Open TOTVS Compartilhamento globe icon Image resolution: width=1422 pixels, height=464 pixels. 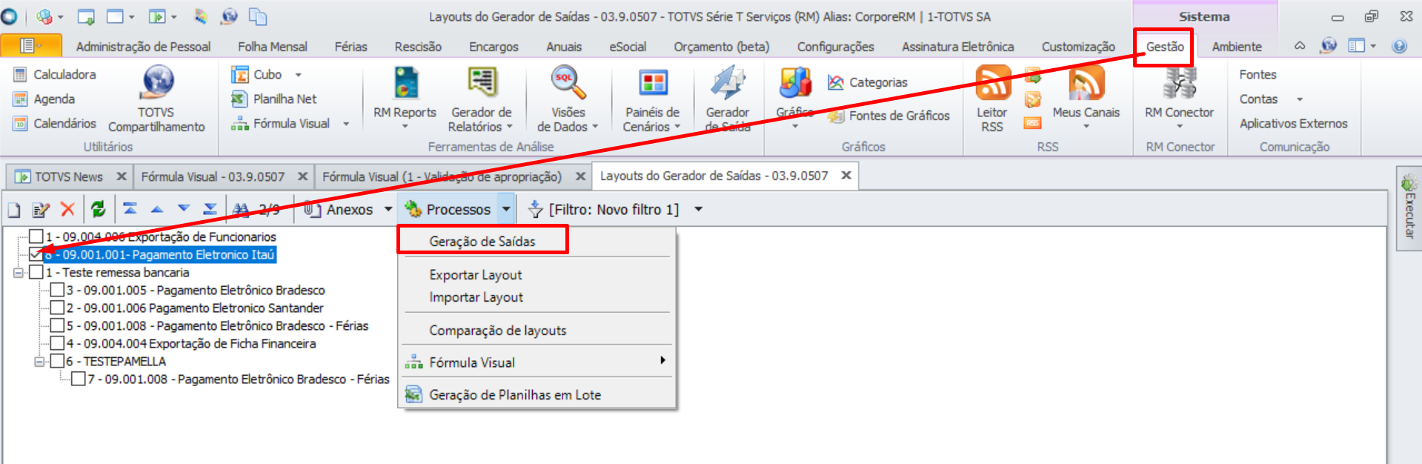point(157,82)
